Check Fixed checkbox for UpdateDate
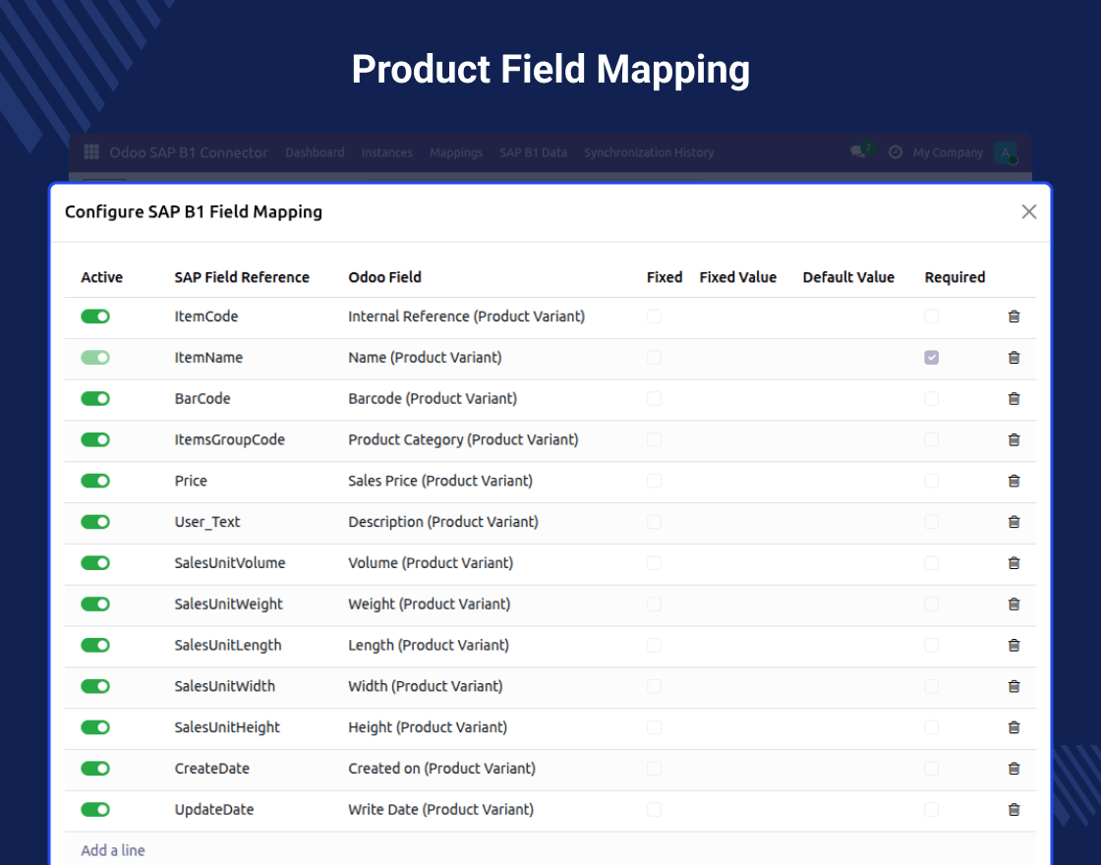Screen dimensions: 1101x865 click(655, 810)
